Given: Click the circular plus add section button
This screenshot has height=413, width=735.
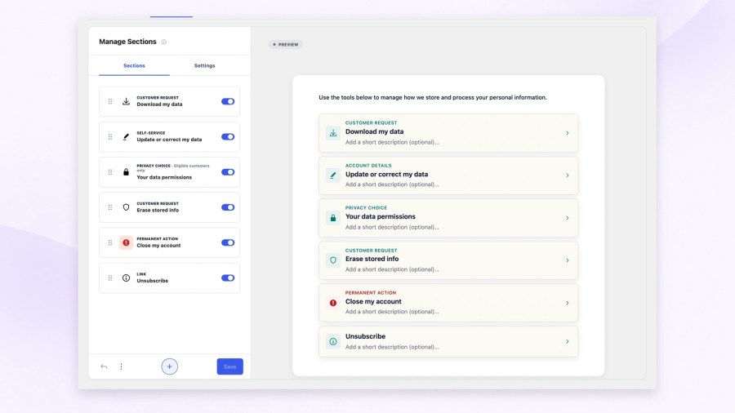Looking at the screenshot, I should pyautogui.click(x=170, y=366).
